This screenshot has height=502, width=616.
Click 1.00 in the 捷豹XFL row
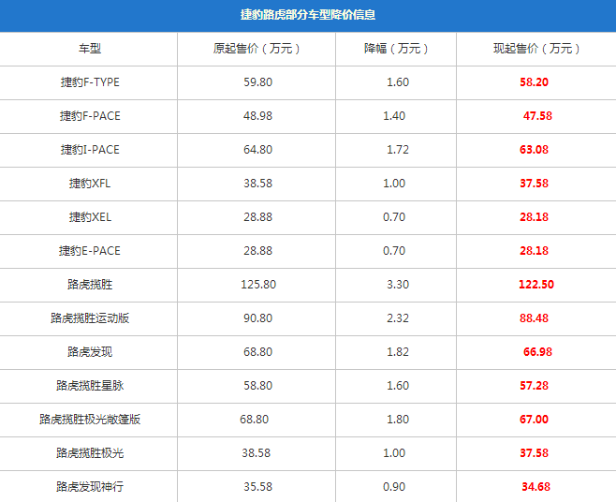coord(394,184)
